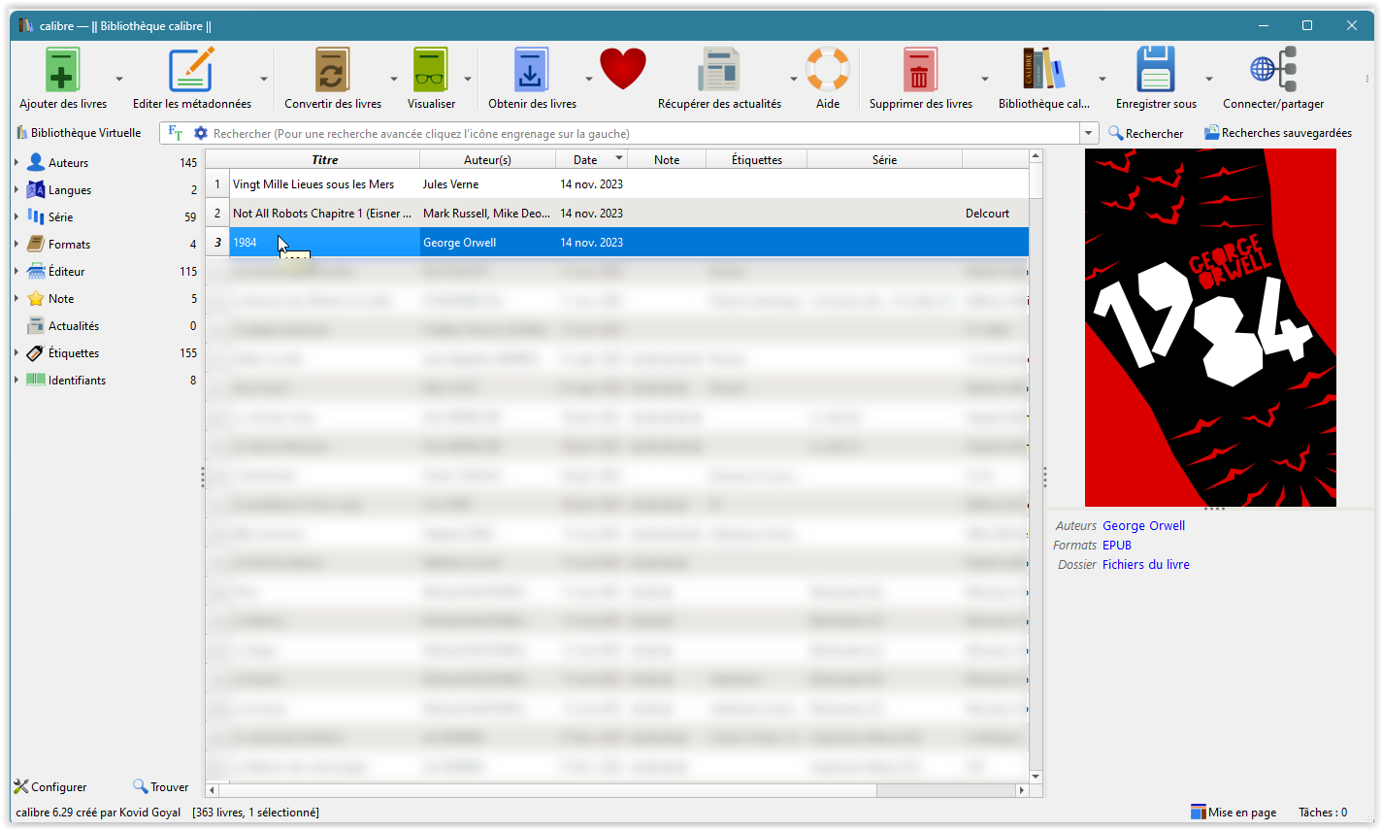Click the Ajouter des livres icon
1382x830 pixels.
coord(62,71)
